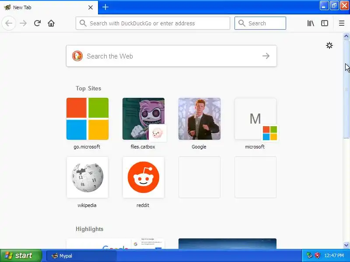Open the wikipedia top site tile
350x262 pixels.
pyautogui.click(x=87, y=177)
